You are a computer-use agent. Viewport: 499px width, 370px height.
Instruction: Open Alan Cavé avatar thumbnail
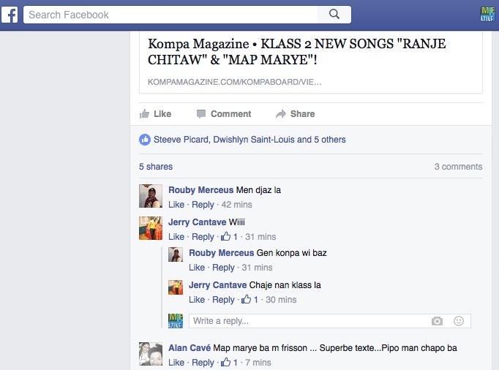click(x=151, y=354)
